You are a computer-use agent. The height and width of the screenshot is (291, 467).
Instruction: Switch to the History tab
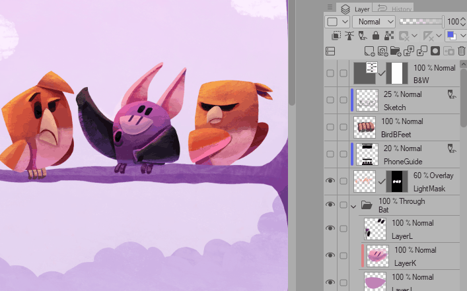coord(394,8)
